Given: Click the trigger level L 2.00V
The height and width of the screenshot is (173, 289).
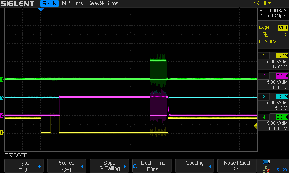Looking at the screenshot, I should point(268,42).
